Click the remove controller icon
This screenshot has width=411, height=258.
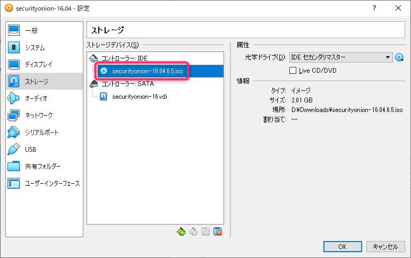193,231
